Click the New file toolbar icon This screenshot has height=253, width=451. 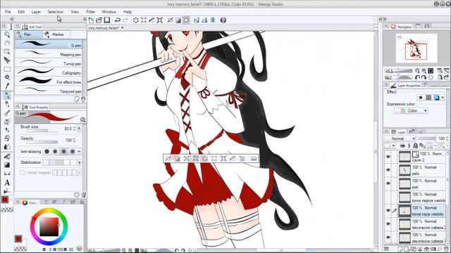(91, 20)
